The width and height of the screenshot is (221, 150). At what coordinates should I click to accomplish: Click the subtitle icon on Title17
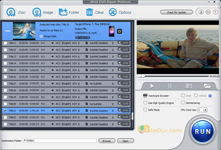tap(87, 84)
